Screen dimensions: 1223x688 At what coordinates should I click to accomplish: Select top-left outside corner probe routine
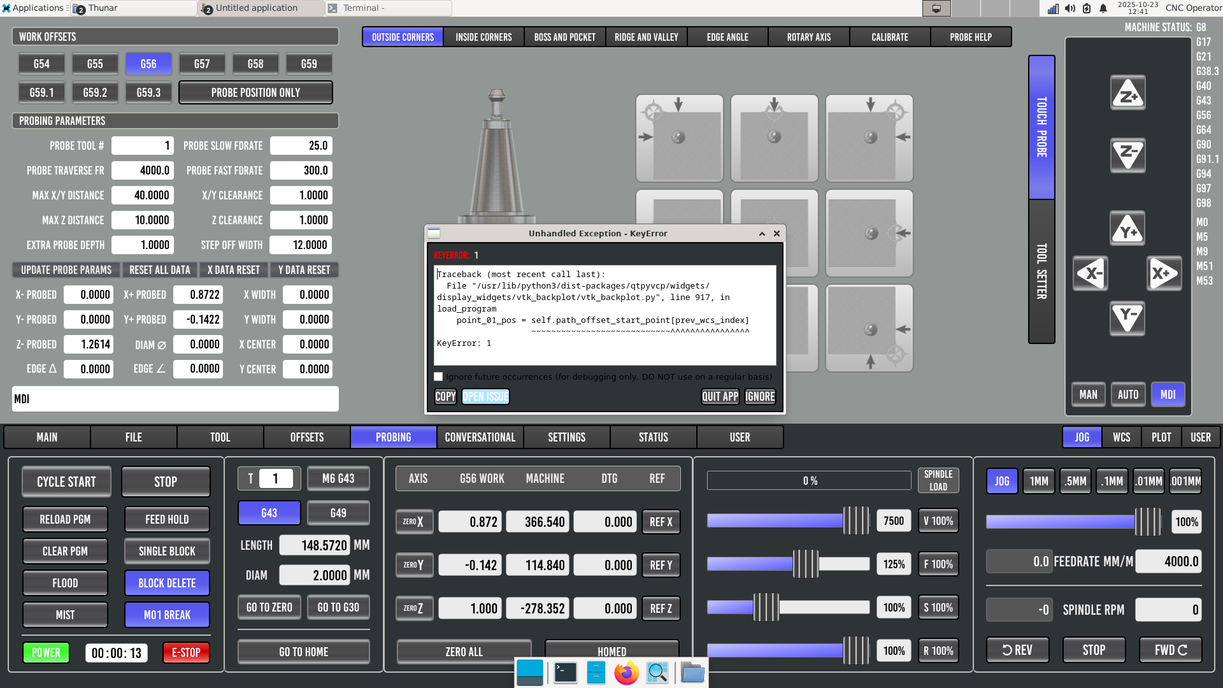click(x=679, y=138)
